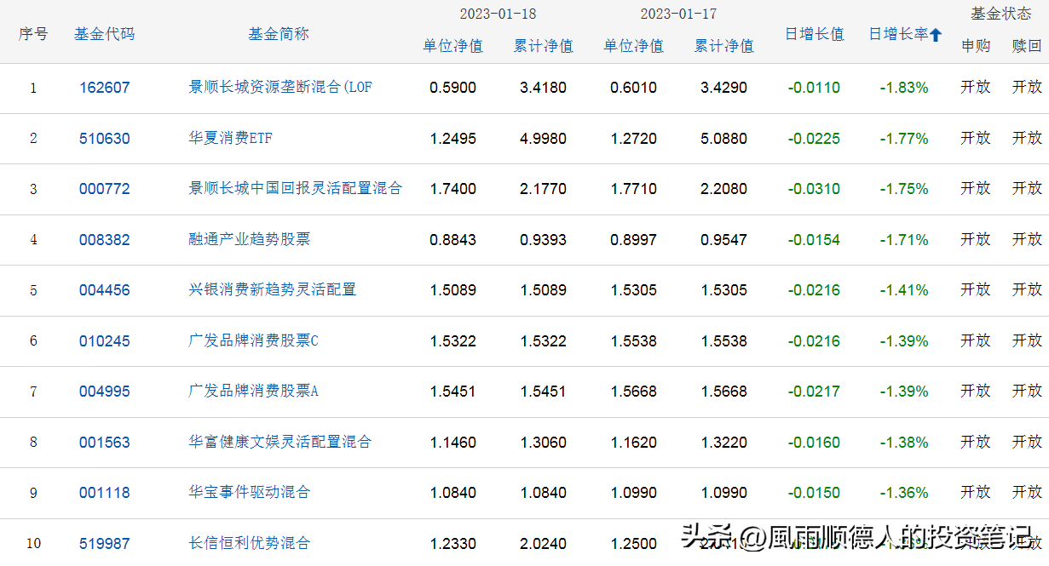Click the 序号 column header

click(33, 34)
